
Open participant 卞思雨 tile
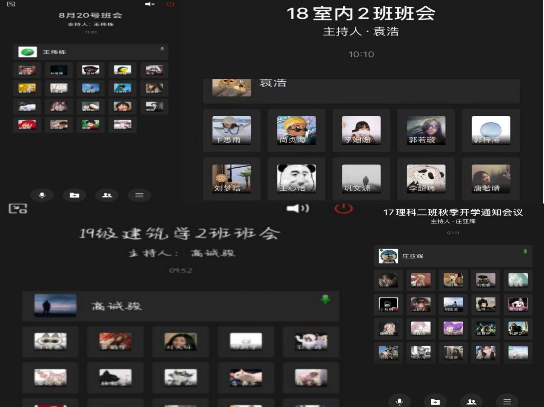[231, 131]
